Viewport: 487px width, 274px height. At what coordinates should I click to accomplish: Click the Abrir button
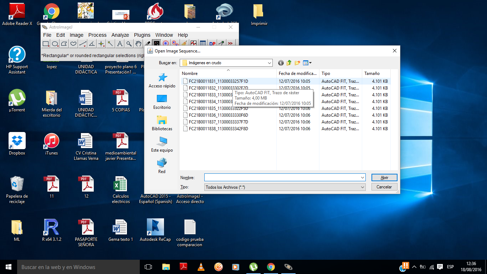pos(384,178)
